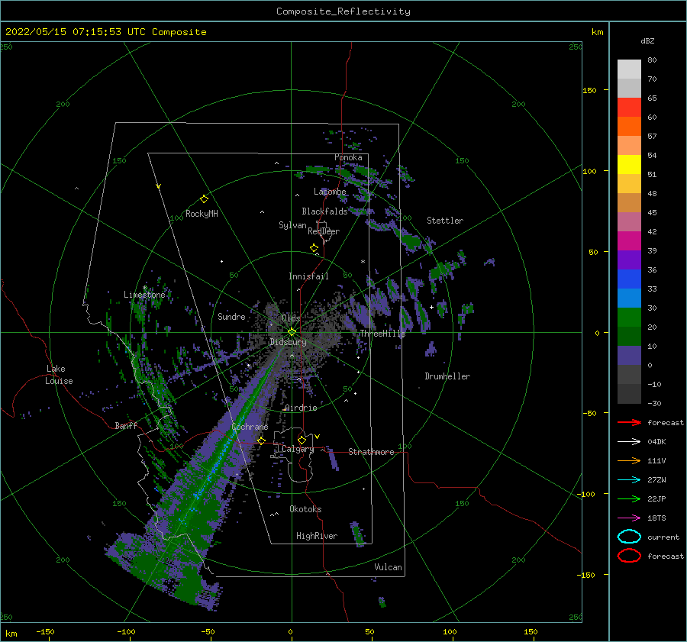Click the -30 value on dBZ scale

click(654, 403)
